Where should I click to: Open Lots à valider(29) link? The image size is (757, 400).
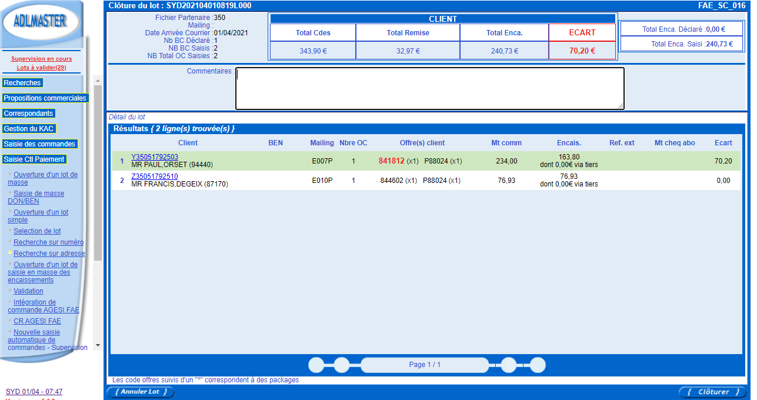(x=41, y=68)
